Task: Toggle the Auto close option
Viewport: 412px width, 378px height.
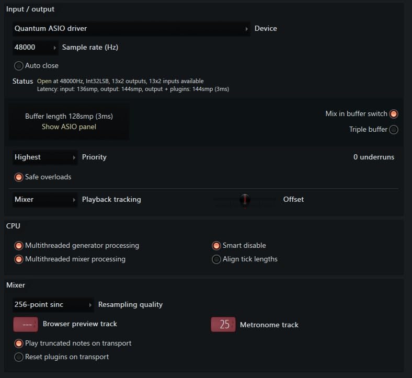Action: coord(19,66)
